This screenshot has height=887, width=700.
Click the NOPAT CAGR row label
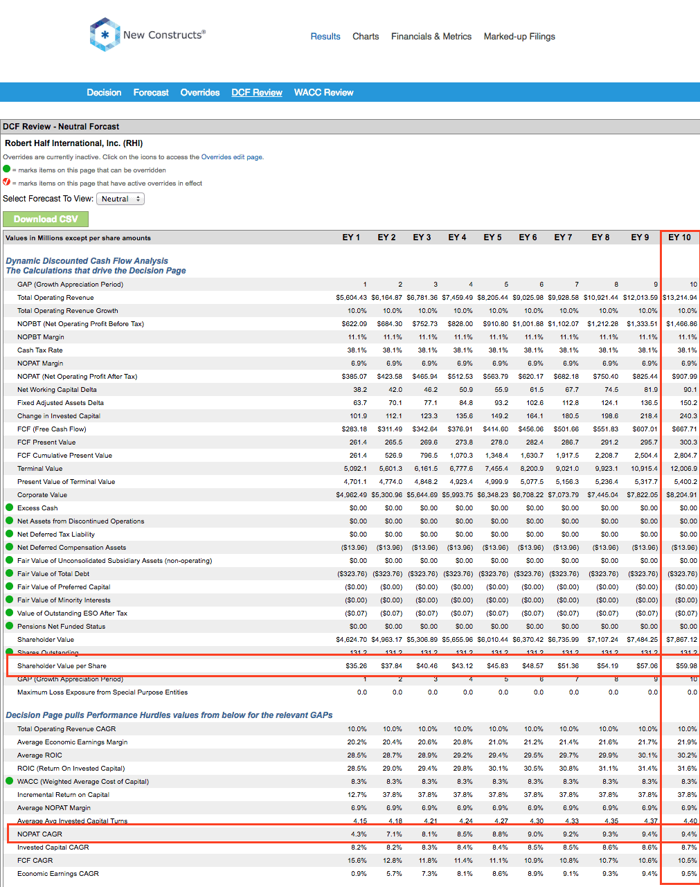(39, 834)
